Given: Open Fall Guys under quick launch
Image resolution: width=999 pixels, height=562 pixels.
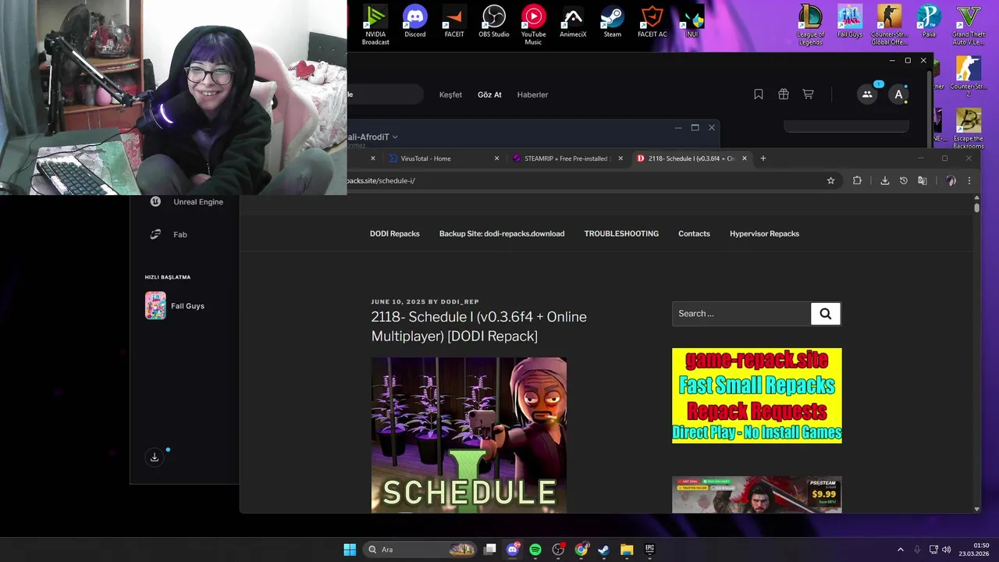Looking at the screenshot, I should (x=176, y=306).
